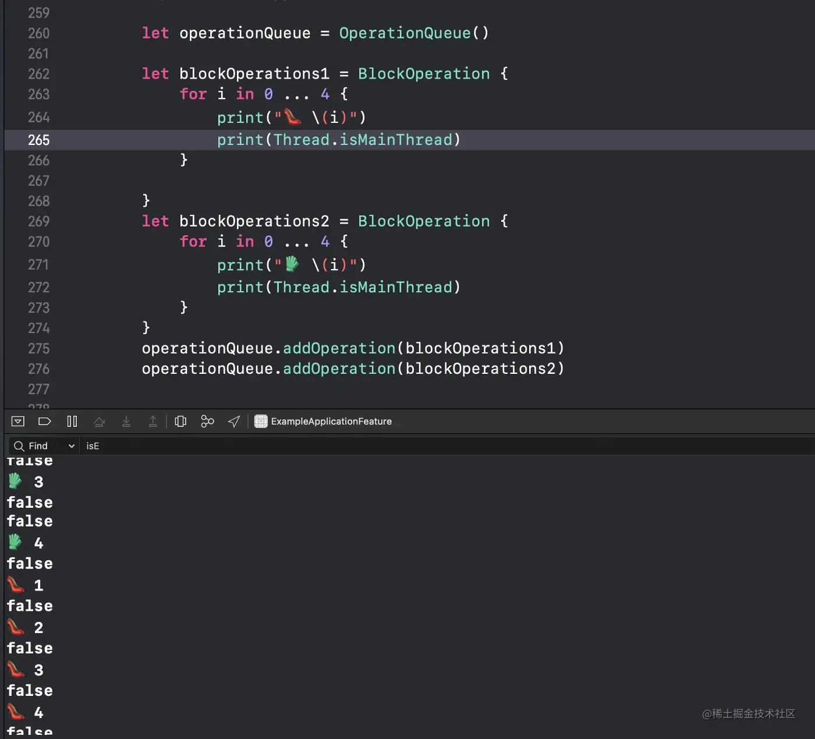Click line number 275 in the gutter
The width and height of the screenshot is (815, 739).
click(x=39, y=348)
